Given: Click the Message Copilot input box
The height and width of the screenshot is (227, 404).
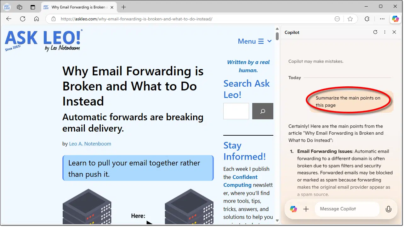Looking at the screenshot, I should [347, 209].
